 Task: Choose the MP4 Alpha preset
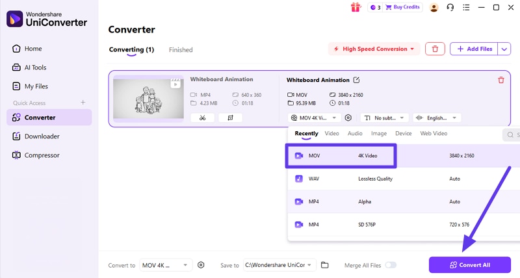[x=404, y=201]
